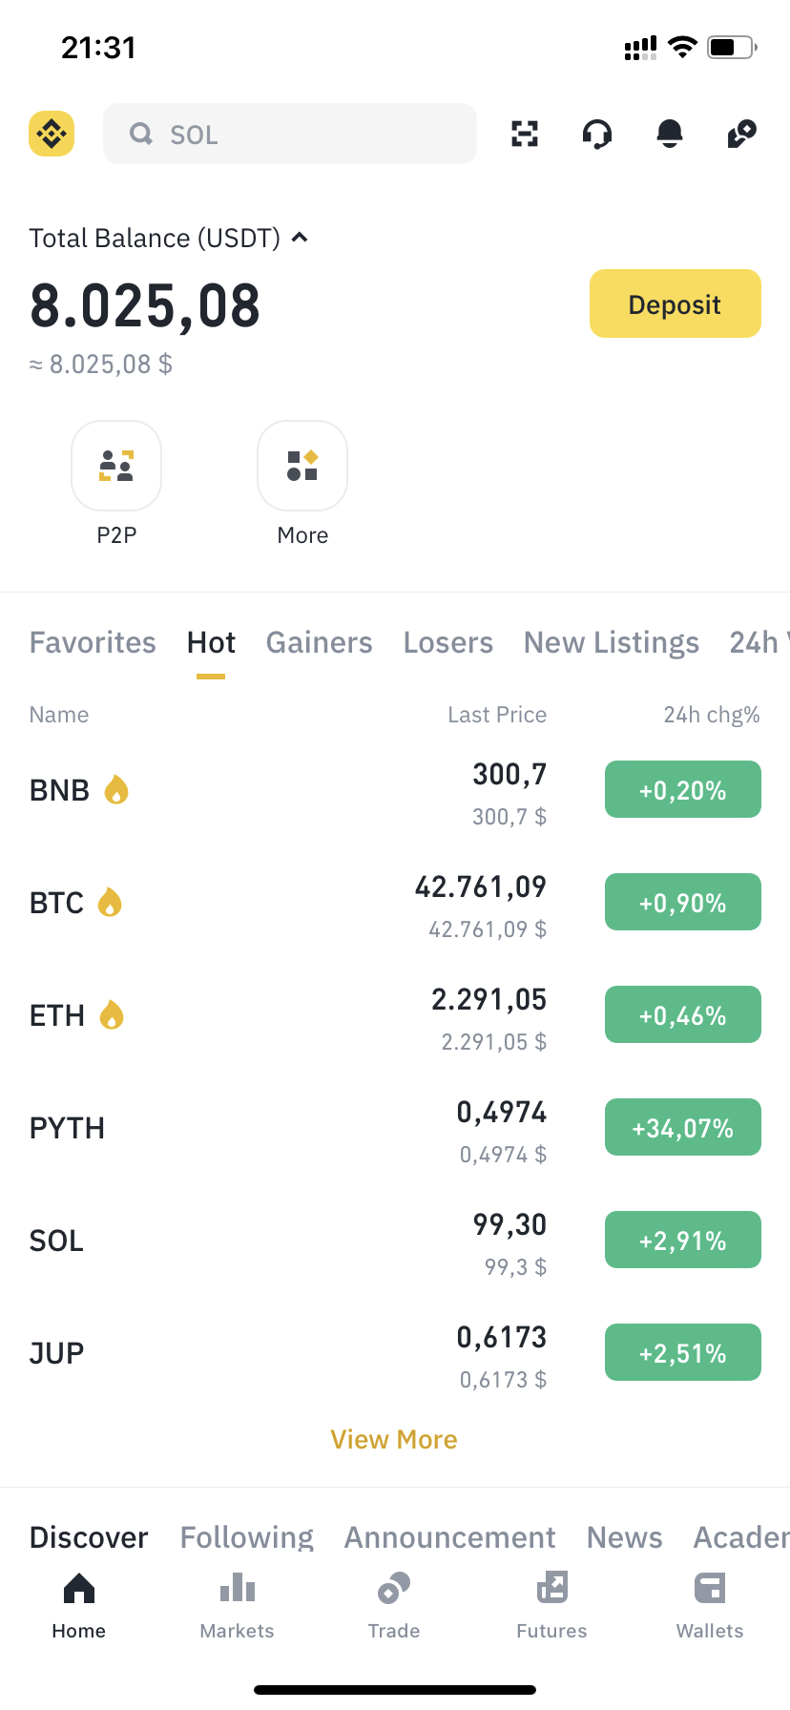Screen dimensions: 790x1710
Task: Toggle balance visibility arrow next to Total Balance
Action: (x=300, y=238)
